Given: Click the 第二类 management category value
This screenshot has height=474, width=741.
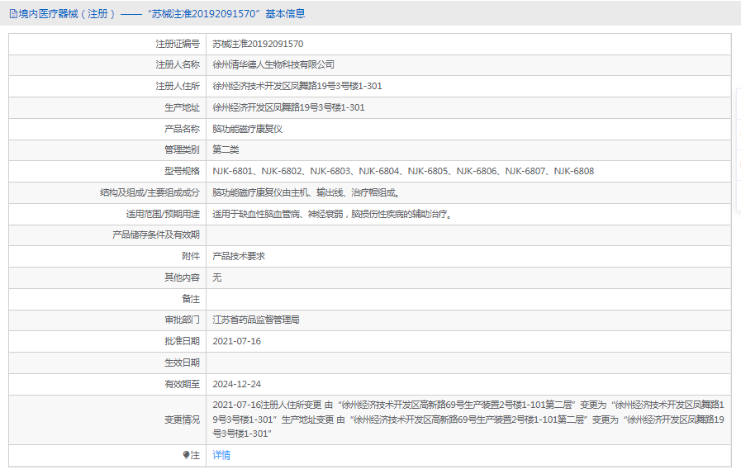Looking at the screenshot, I should coord(226,149).
